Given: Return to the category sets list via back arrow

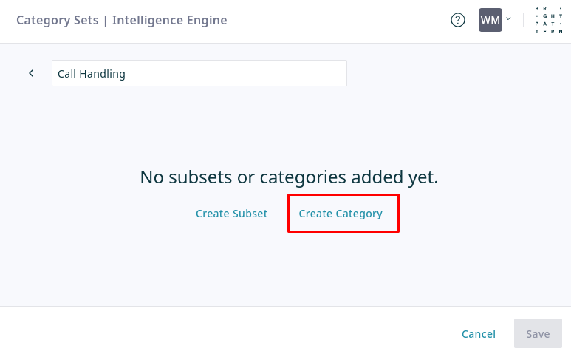Looking at the screenshot, I should 31,73.
